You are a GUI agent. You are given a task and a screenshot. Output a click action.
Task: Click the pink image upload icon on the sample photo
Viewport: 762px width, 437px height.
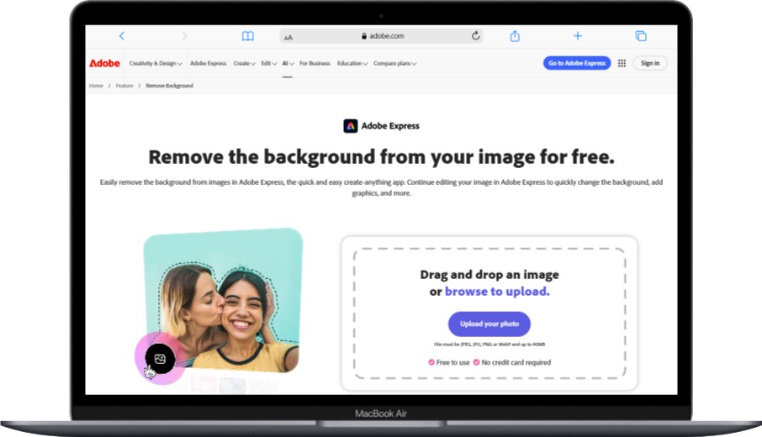(x=160, y=359)
